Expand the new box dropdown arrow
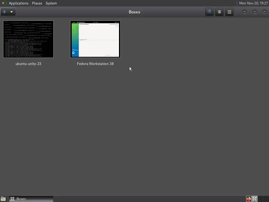Screen dimensions: 269x202 [x=12, y=12]
